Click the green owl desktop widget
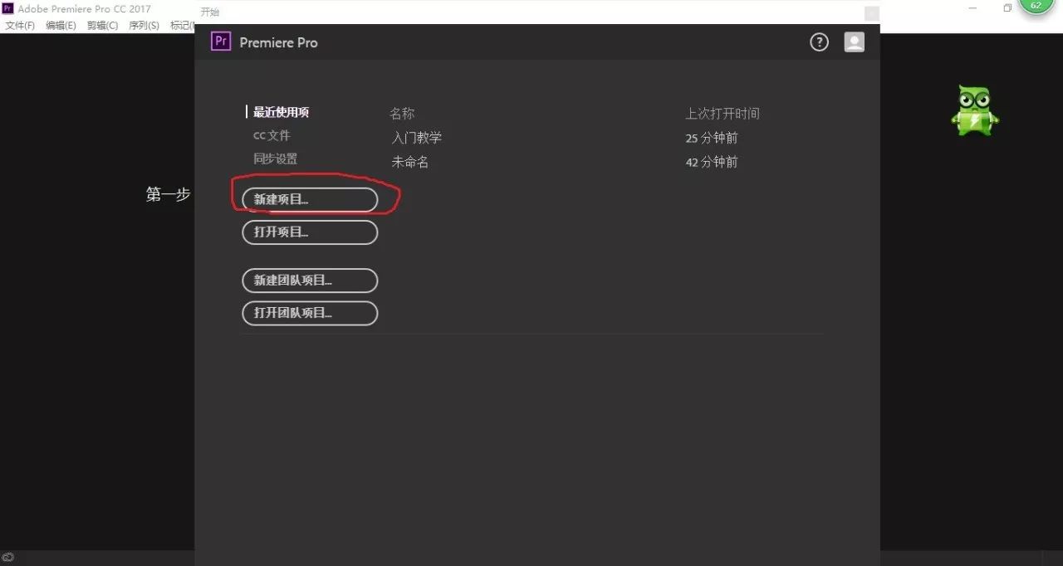Screen dimensions: 1063x566 coord(975,110)
